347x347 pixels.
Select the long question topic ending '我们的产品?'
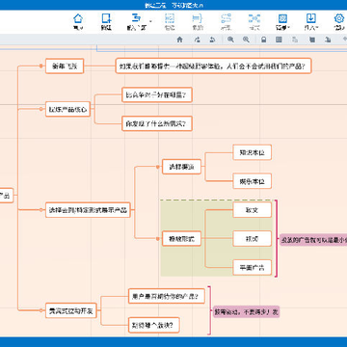point(213,66)
